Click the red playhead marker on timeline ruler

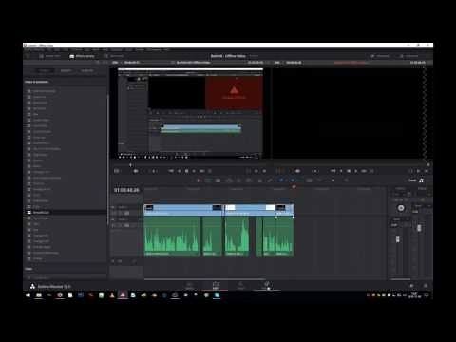coord(294,187)
